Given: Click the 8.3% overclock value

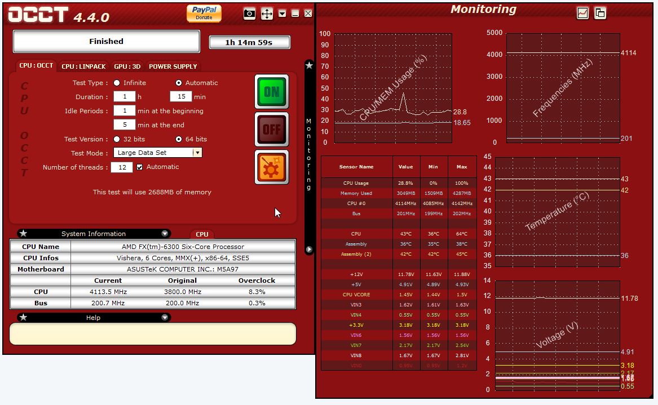Looking at the screenshot, I should pyautogui.click(x=257, y=292).
